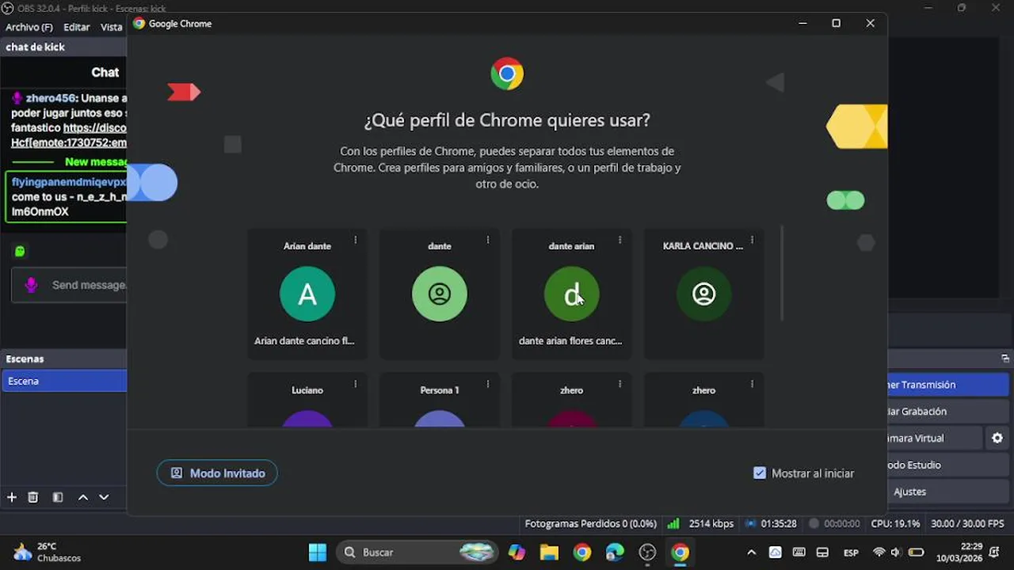Open OBS Studio from the taskbar
The height and width of the screenshot is (570, 1014).
coord(648,552)
